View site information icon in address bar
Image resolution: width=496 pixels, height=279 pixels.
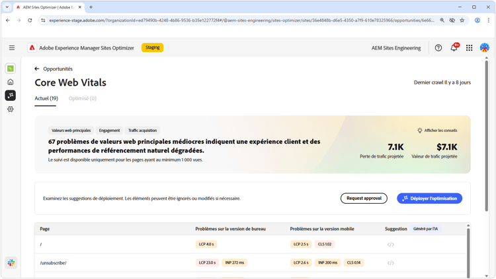(43, 20)
